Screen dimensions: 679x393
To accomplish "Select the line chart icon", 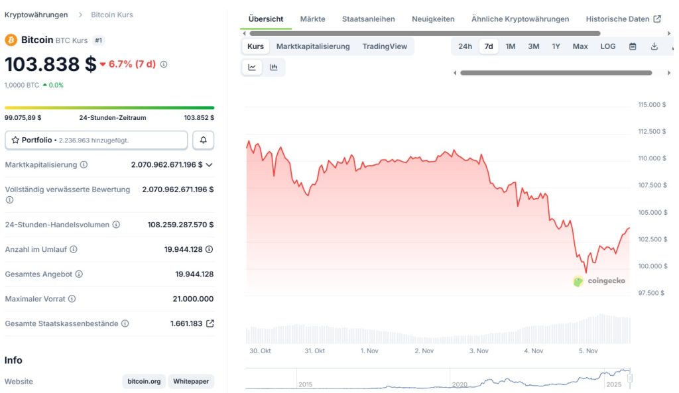I will [252, 67].
